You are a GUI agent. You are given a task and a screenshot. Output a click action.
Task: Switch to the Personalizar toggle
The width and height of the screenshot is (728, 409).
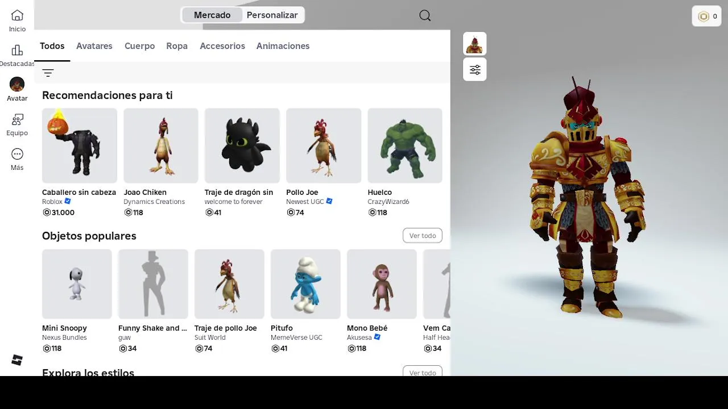(x=272, y=15)
